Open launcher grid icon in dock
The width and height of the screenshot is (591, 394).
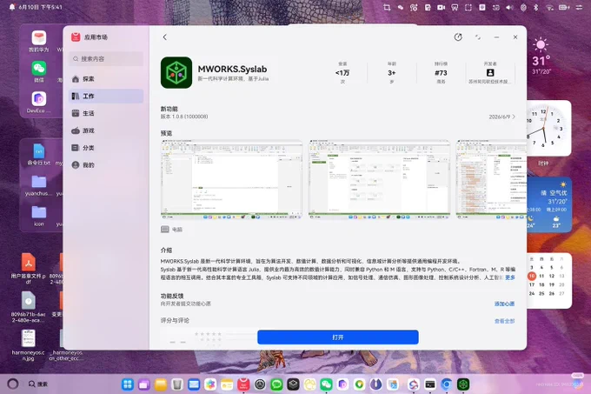(128, 384)
